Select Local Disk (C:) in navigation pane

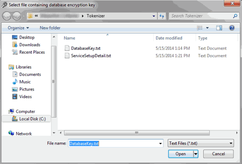click(x=26, y=119)
